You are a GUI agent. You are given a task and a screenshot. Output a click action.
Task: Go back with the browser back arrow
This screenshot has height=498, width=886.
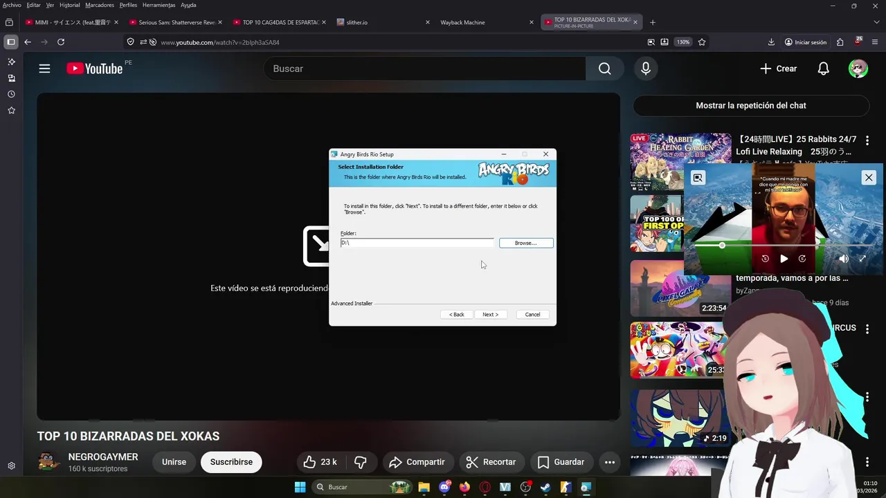click(28, 42)
